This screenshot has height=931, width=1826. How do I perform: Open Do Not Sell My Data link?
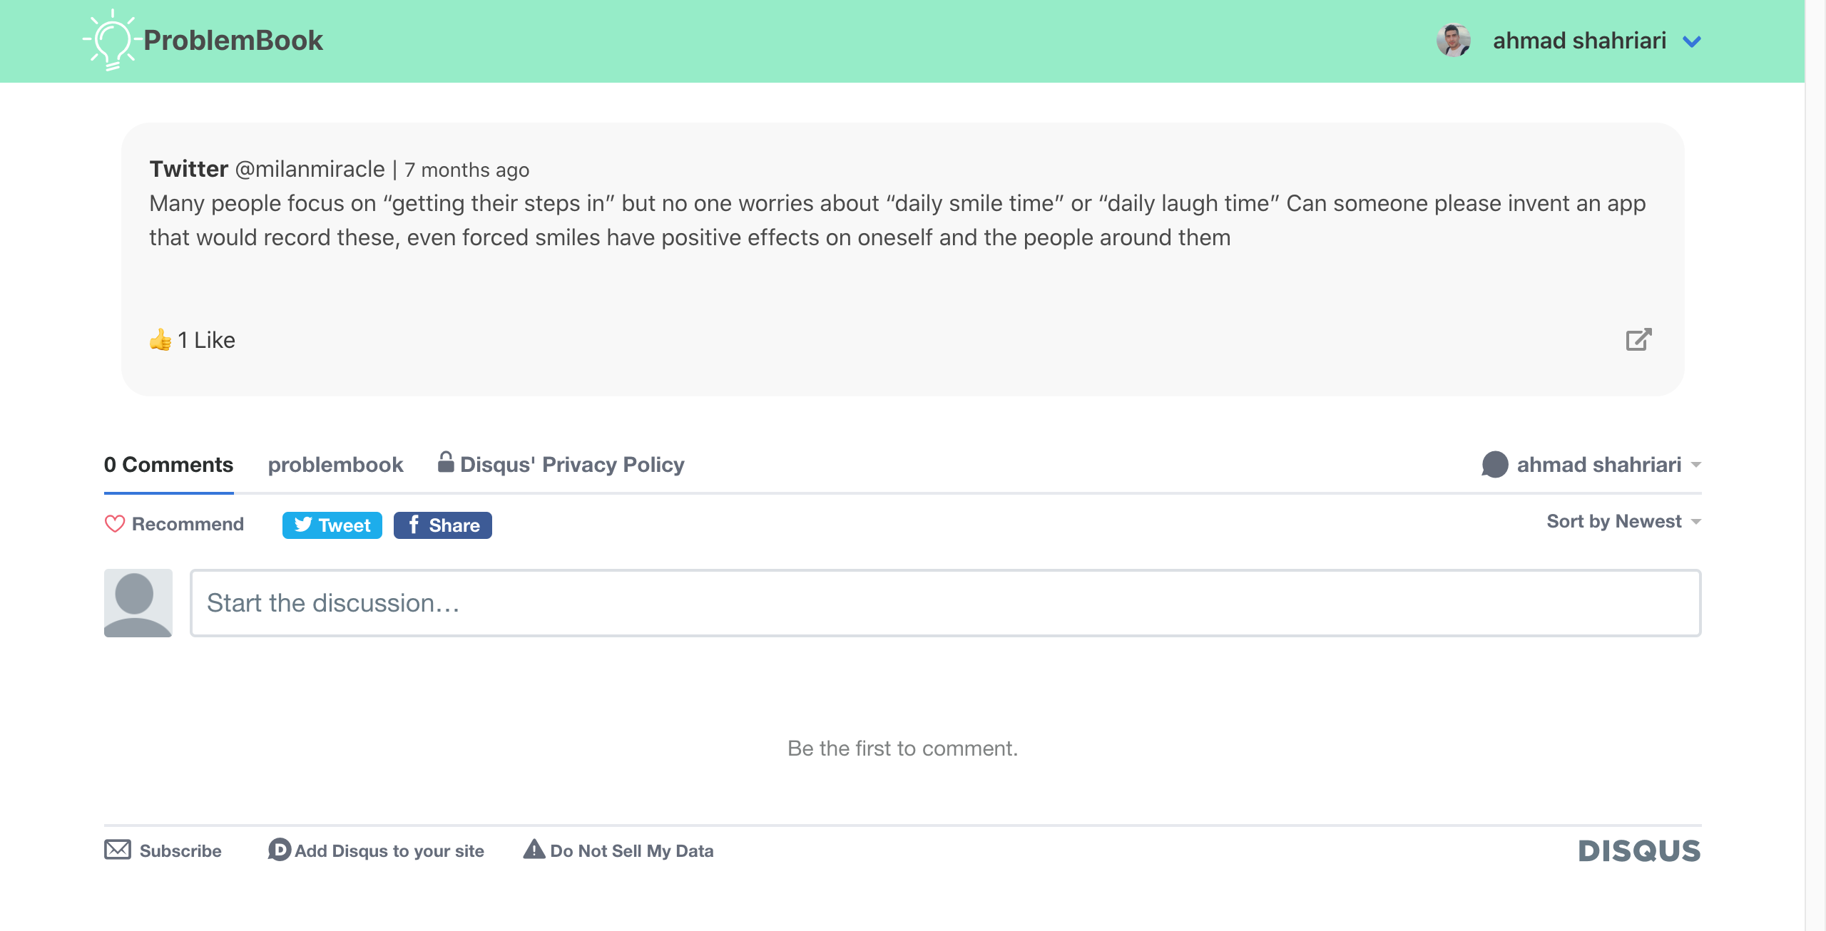pos(631,850)
